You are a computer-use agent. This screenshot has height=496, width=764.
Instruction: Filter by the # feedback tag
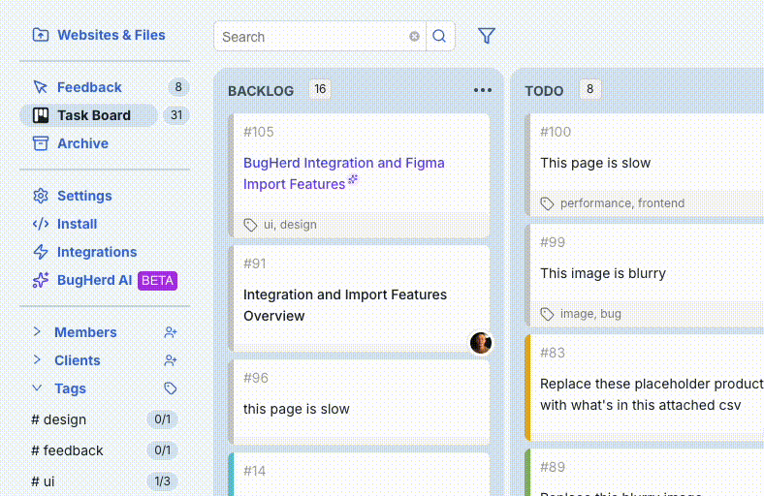pos(67,450)
